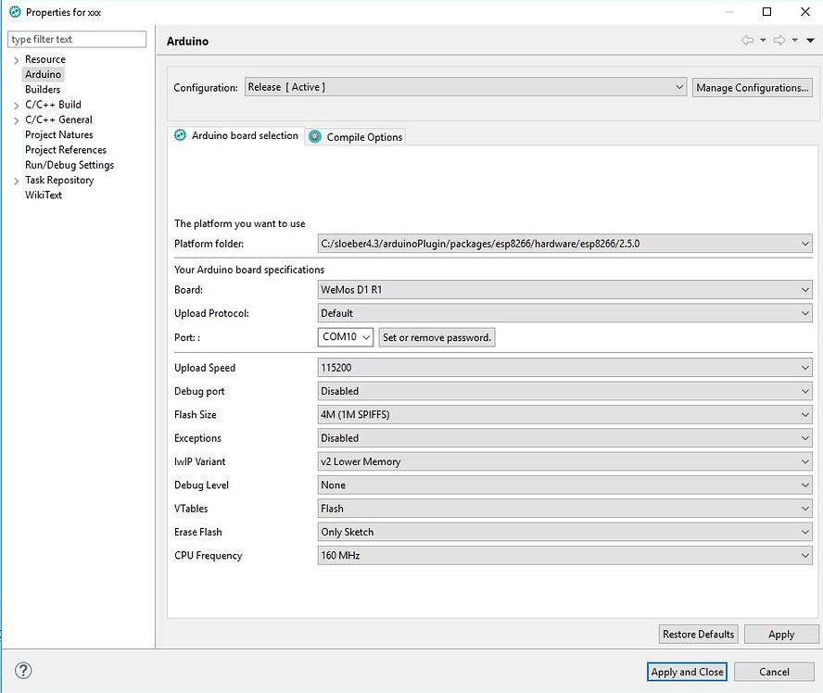Expand the C/C++ Build category
823x693 pixels.
(x=17, y=104)
